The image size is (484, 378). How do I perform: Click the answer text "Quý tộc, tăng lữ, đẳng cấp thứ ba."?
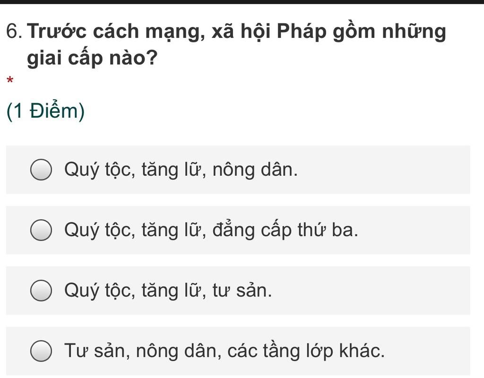point(211,231)
